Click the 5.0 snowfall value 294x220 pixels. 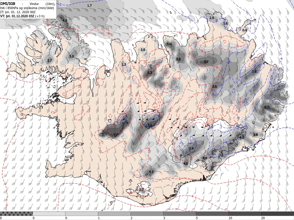click(169, 44)
